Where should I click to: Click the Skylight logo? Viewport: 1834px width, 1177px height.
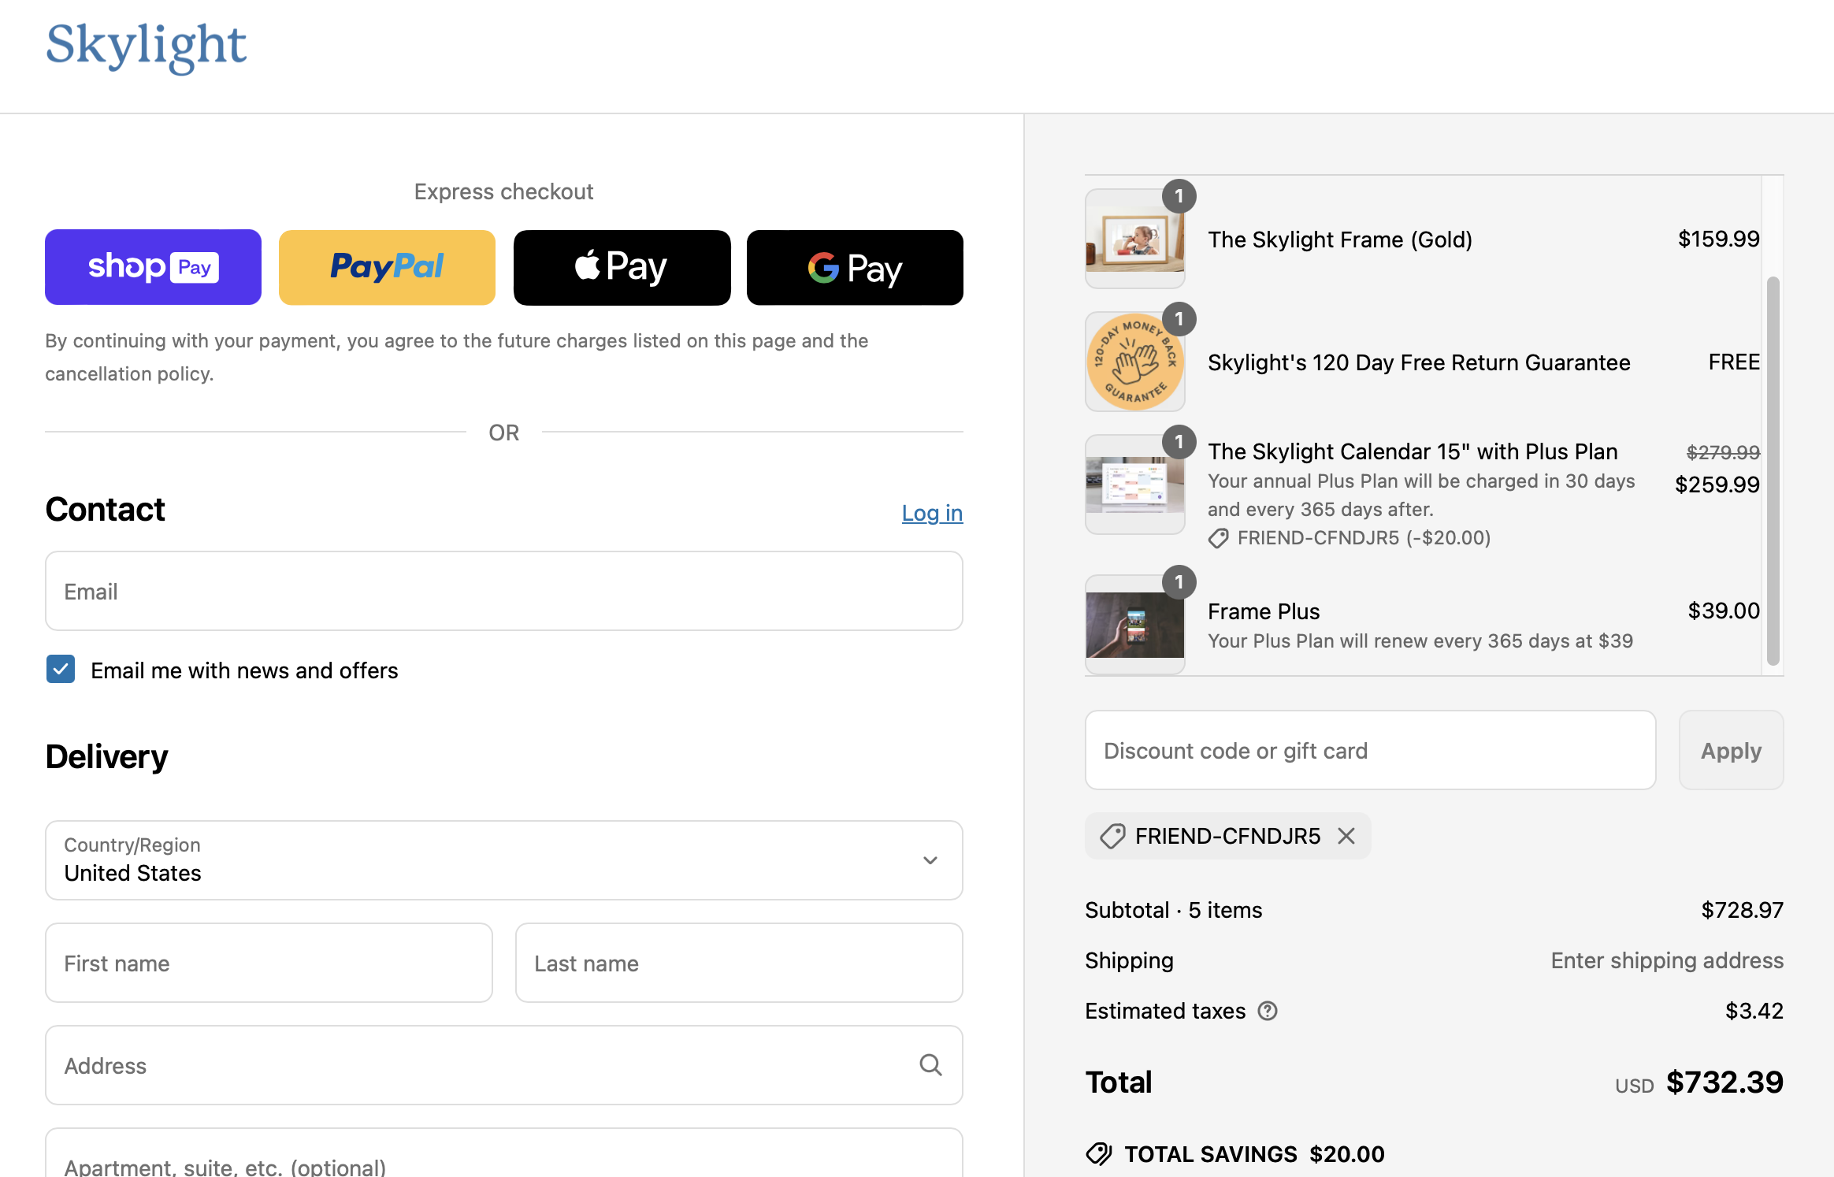pos(147,46)
